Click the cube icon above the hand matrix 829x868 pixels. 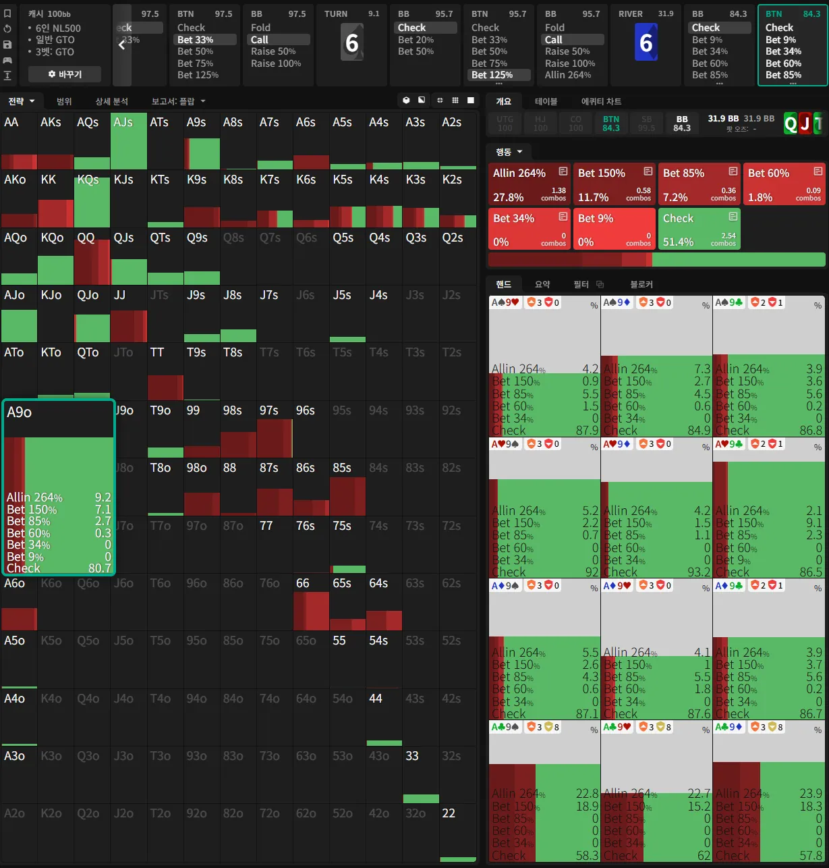coord(406,101)
